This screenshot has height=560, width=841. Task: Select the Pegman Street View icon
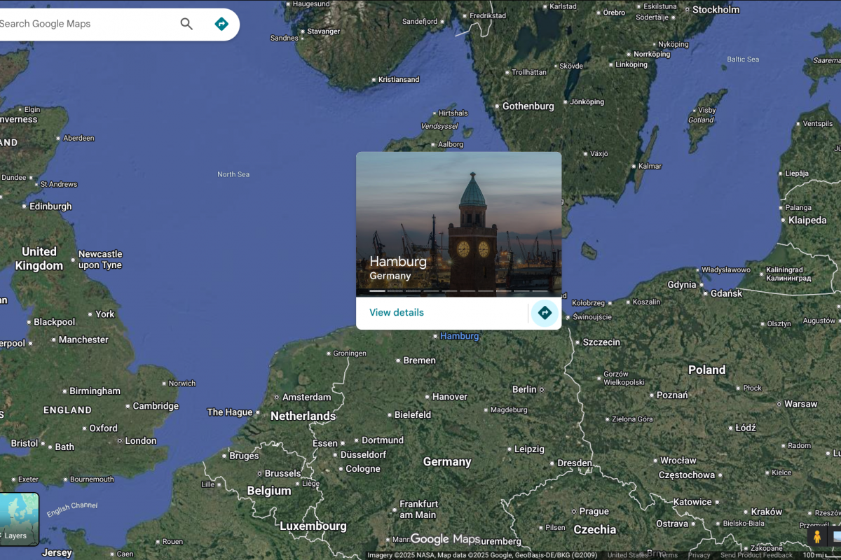(819, 538)
